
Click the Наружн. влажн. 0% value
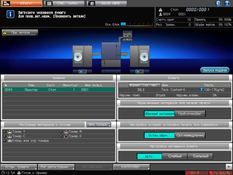point(215,95)
